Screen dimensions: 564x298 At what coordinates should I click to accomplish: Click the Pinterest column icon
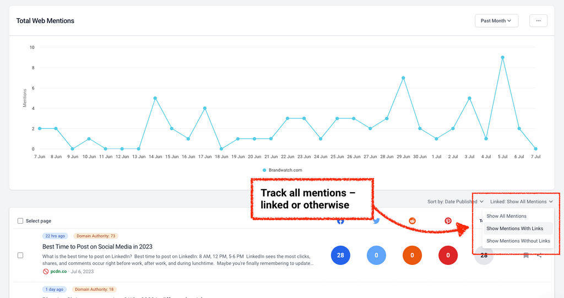[x=448, y=221]
